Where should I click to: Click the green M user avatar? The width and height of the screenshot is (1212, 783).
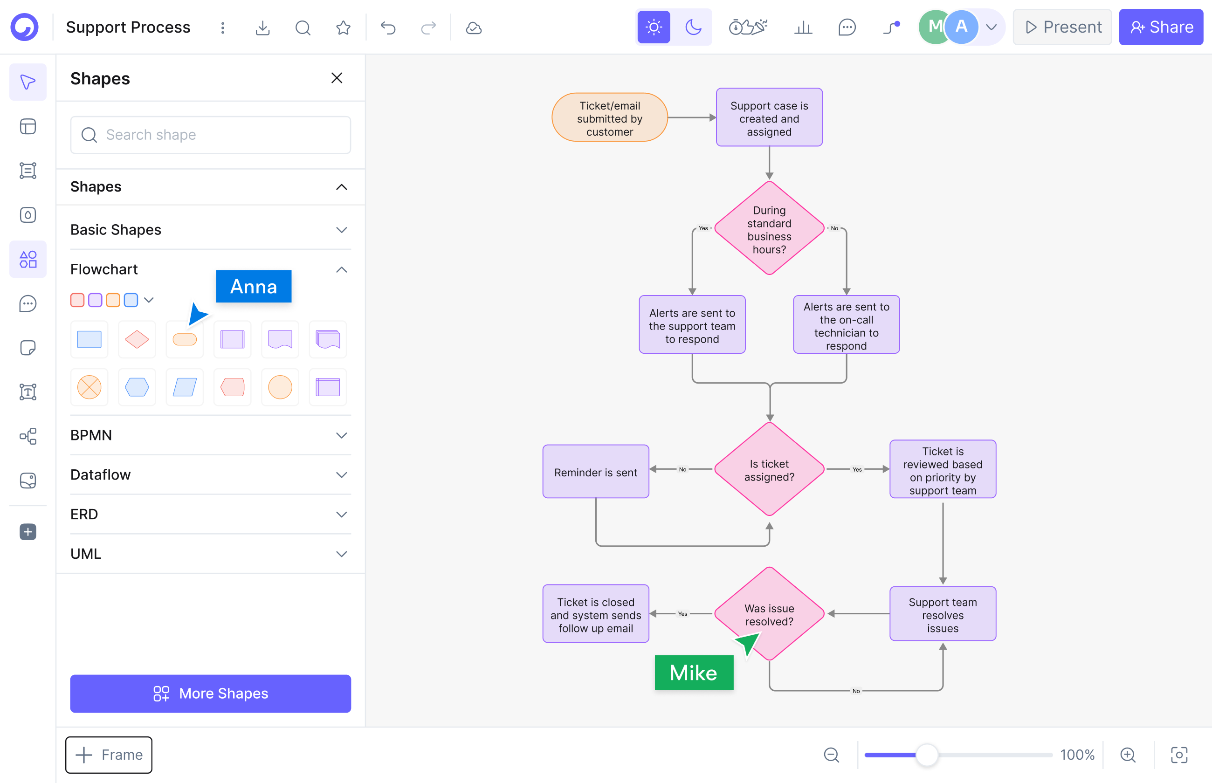(x=934, y=27)
